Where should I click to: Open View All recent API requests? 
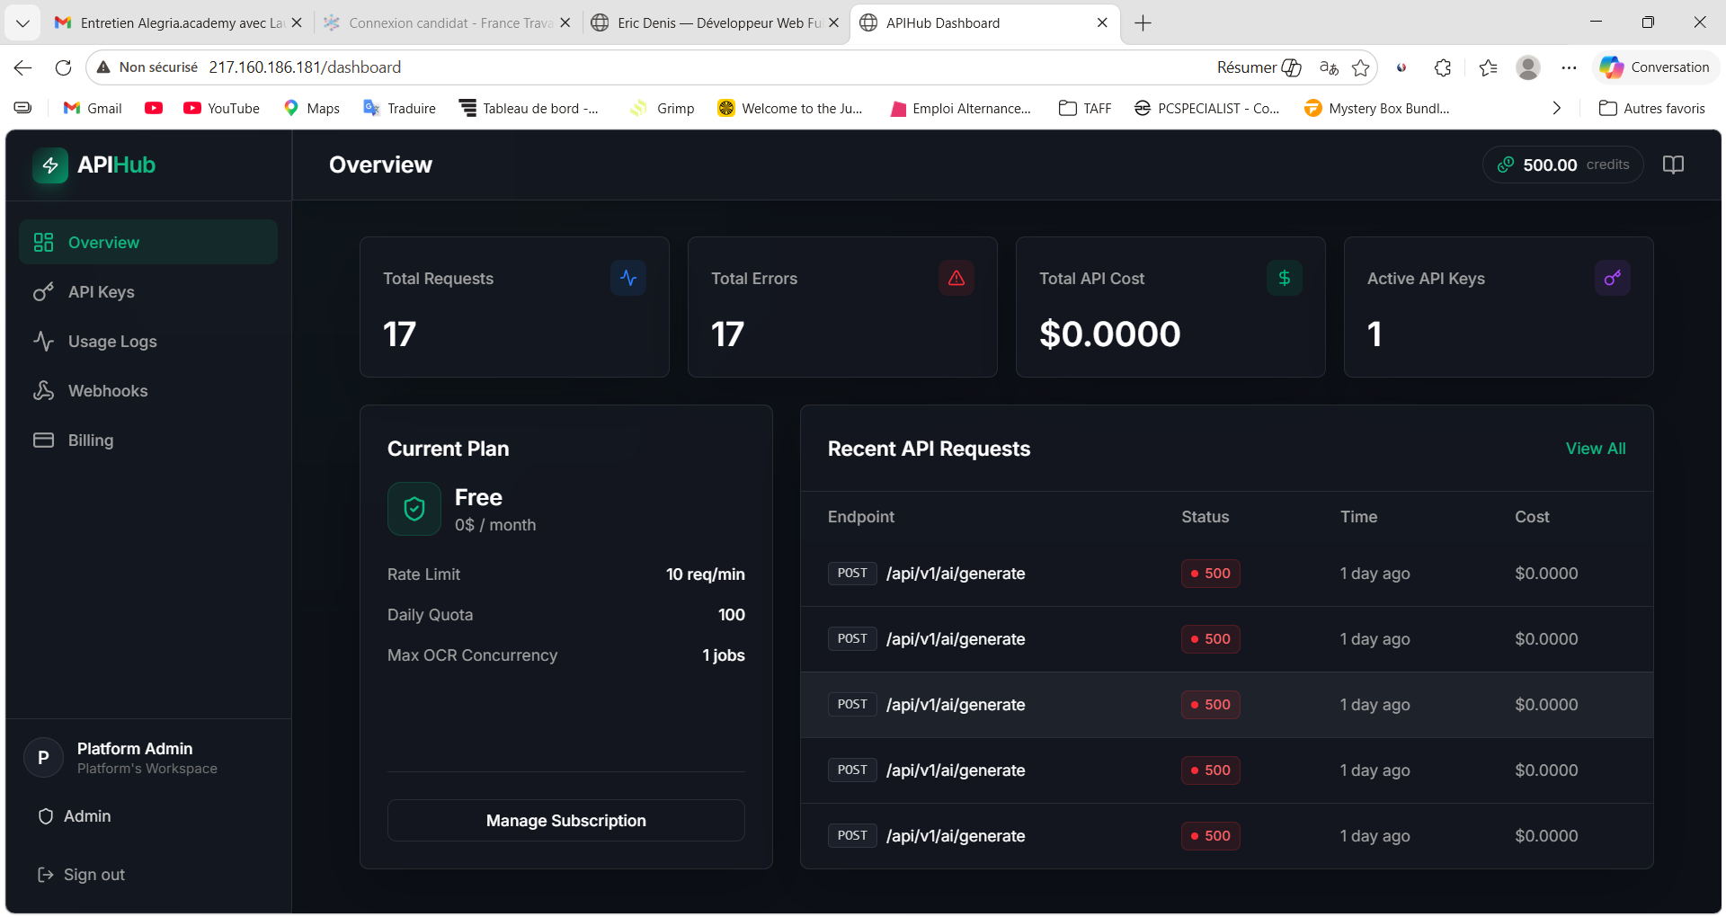pos(1596,449)
